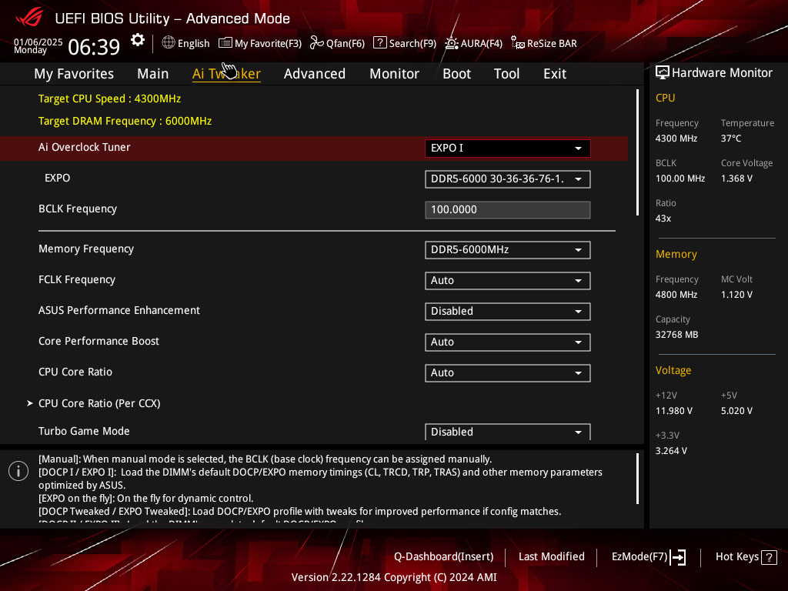
Task: Click Q-Dashboard(Insert) button
Action: [444, 557]
